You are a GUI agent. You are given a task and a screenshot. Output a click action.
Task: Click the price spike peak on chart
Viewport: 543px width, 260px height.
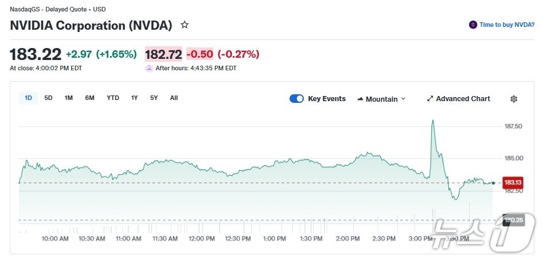pos(432,121)
